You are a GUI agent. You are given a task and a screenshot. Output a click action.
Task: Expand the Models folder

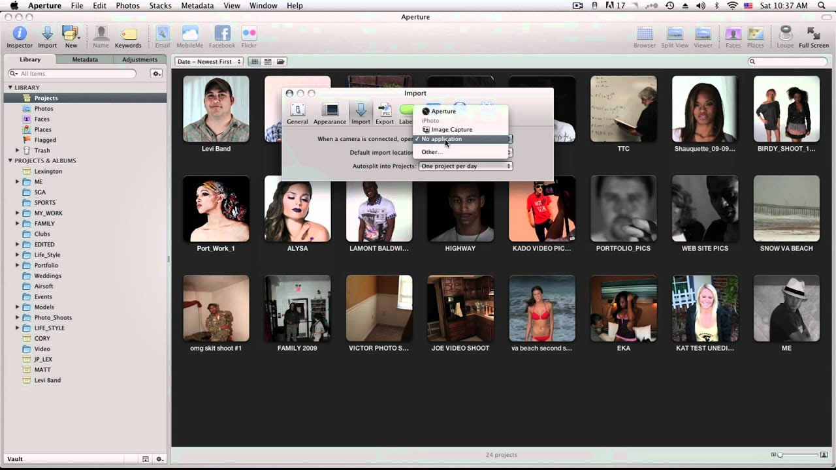pos(18,307)
